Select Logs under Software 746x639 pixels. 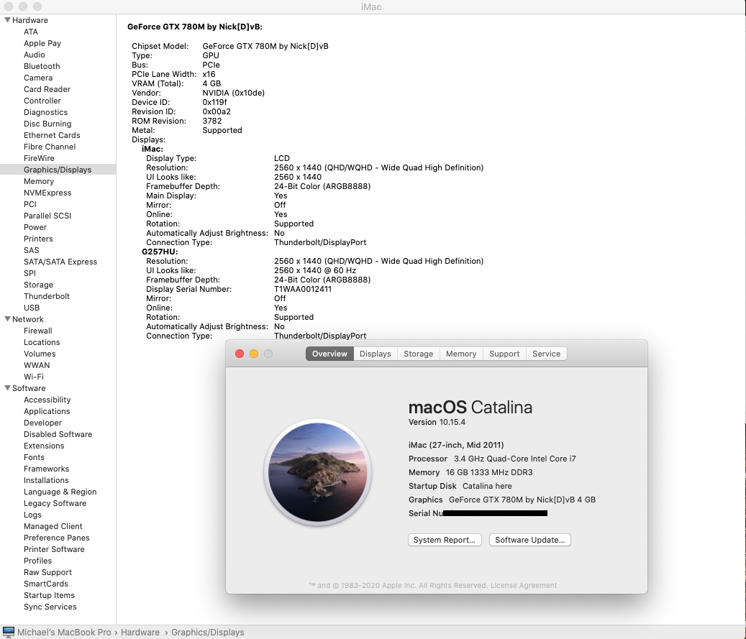32,515
